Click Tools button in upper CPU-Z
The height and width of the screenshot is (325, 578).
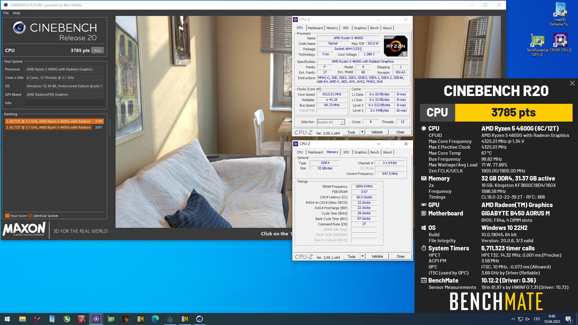351,132
